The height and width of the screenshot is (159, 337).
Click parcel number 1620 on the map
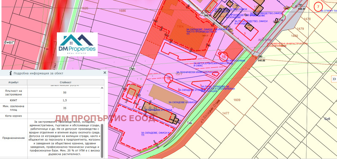pyautogui.click(x=85, y=8)
